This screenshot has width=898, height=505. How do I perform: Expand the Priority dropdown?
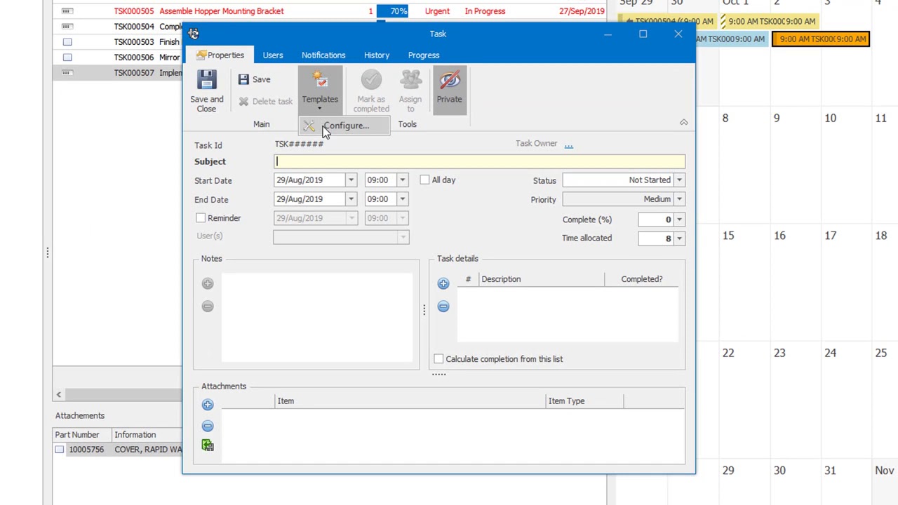(678, 199)
